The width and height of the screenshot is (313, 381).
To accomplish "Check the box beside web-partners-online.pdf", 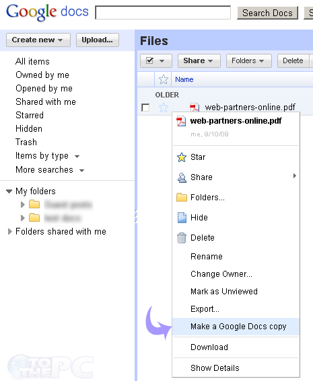I will click(x=145, y=108).
